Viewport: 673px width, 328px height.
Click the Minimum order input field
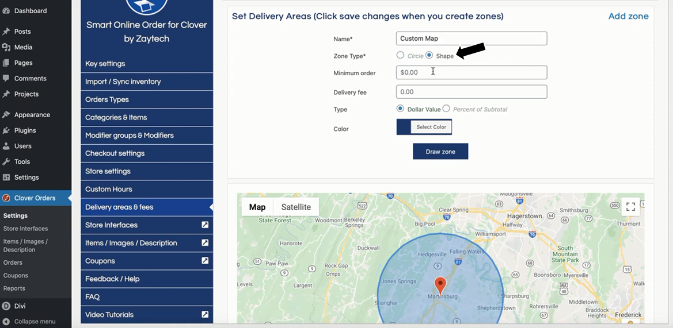[x=472, y=72]
